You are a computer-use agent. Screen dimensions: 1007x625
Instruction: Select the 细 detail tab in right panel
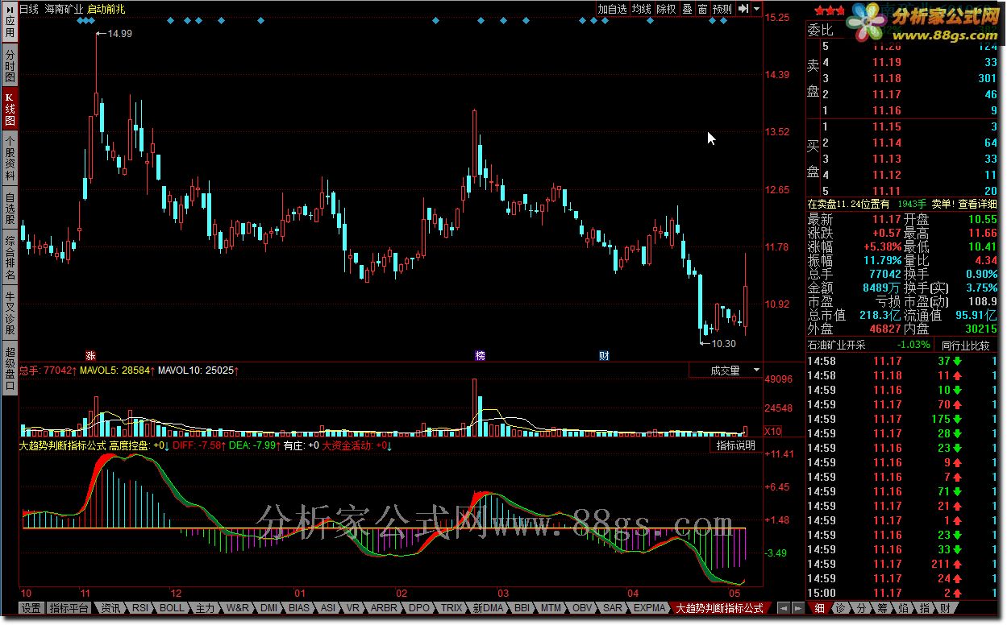(x=819, y=608)
